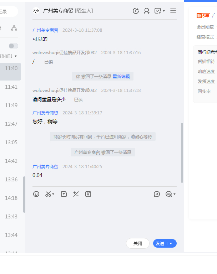The image size is (217, 274).
Task: Click the 经营模式 label
Action: 205,37
